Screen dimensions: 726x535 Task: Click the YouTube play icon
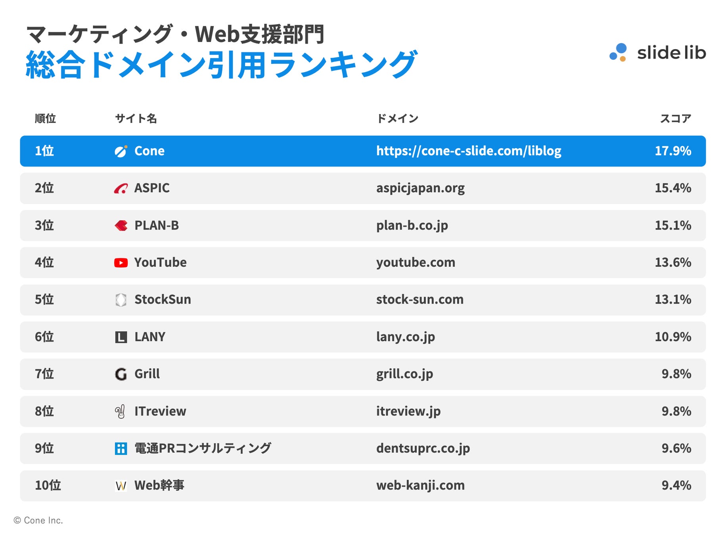[x=121, y=263]
